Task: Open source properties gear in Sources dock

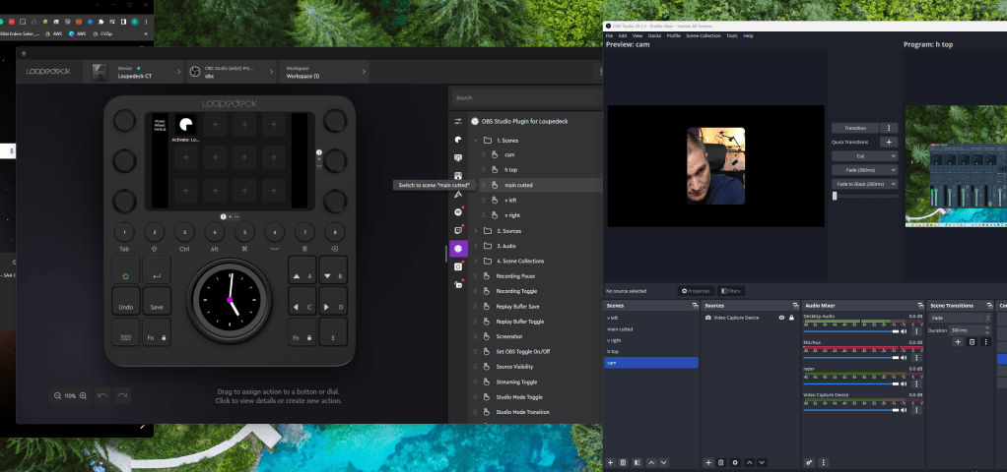Action: click(735, 462)
